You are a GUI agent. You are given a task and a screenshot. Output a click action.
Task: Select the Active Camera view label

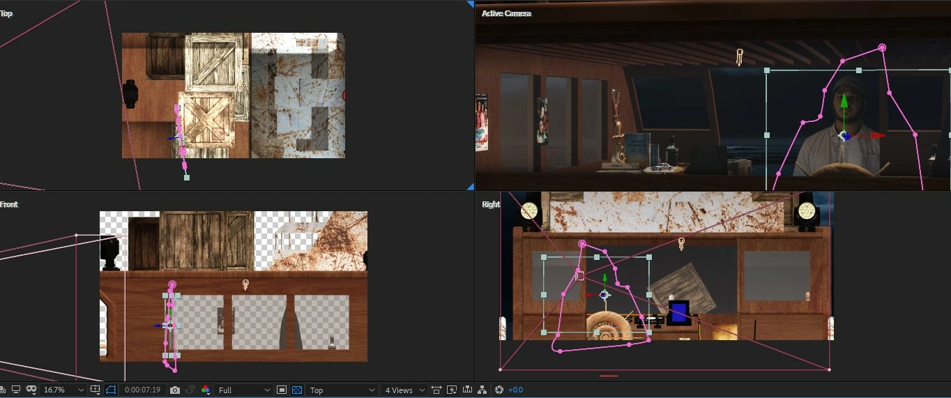(x=506, y=13)
